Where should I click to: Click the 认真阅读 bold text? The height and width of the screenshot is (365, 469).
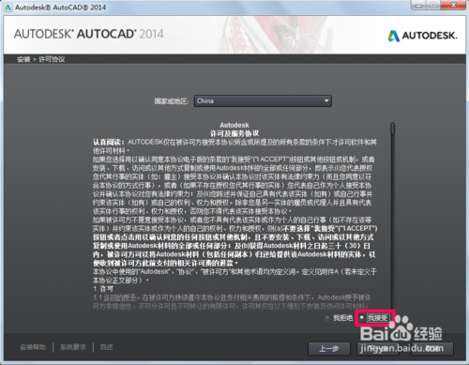coord(109,143)
